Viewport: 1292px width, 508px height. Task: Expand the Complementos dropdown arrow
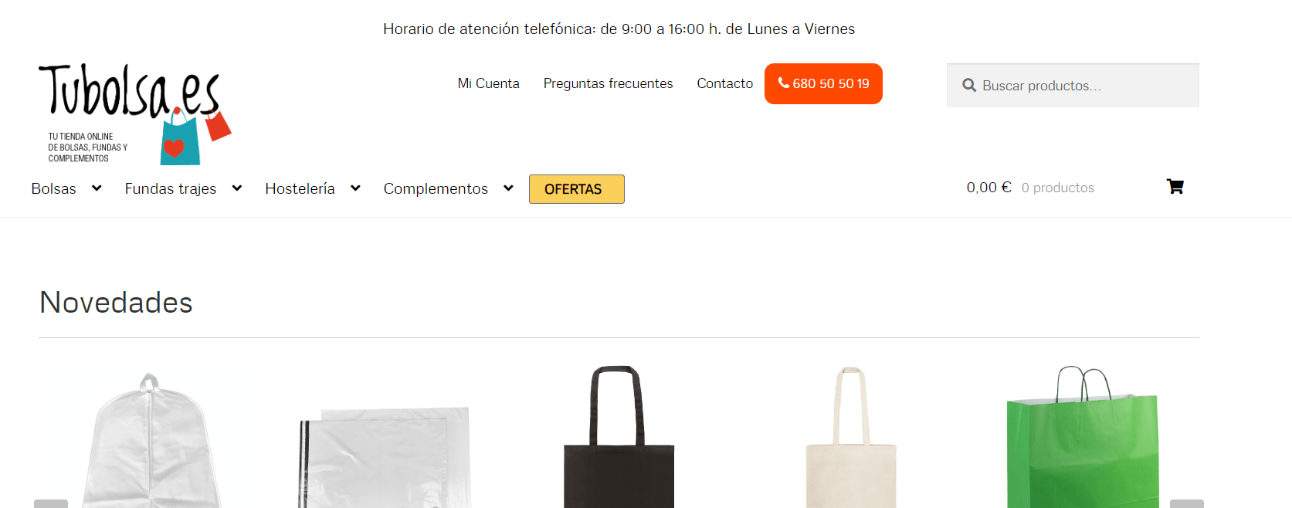[508, 188]
